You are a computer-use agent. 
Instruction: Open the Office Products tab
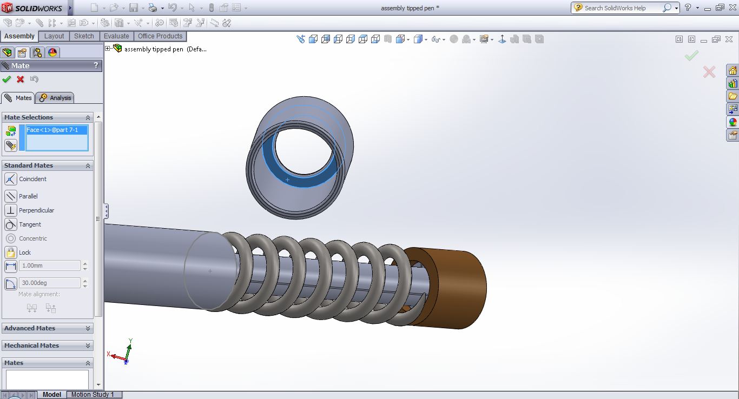tap(160, 36)
